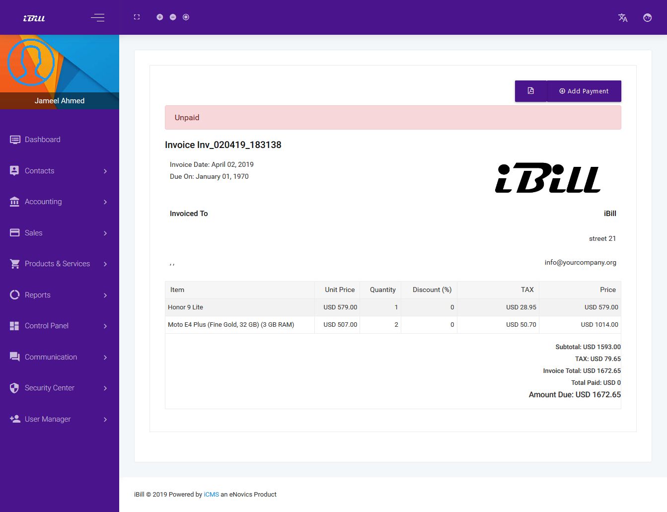Viewport: 667px width, 512px height.
Task: Click the minus circle zoom-out icon
Action: tap(173, 17)
